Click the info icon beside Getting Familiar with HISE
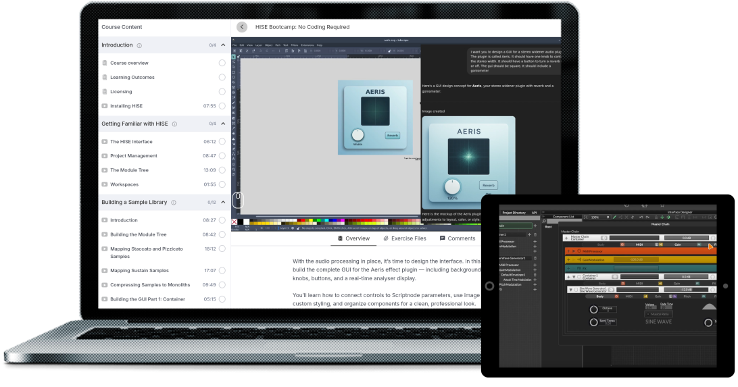 click(x=174, y=124)
